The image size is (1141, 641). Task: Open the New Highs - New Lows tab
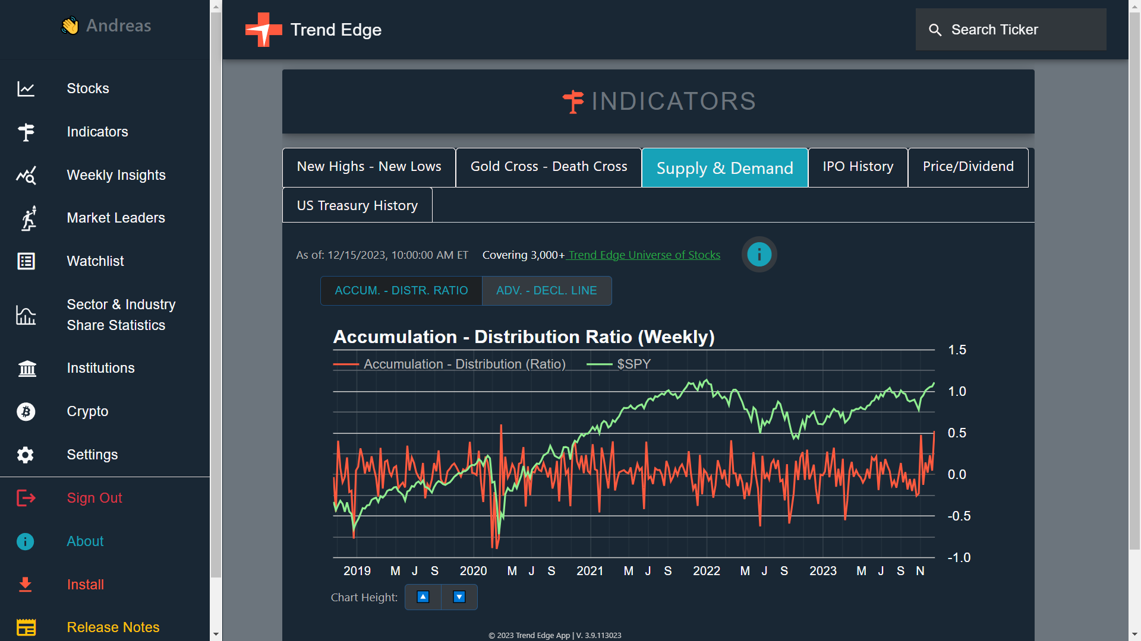point(368,167)
